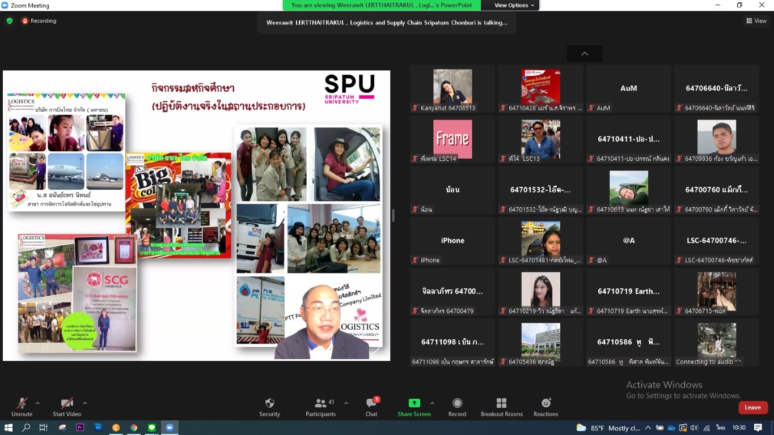The width and height of the screenshot is (774, 435).
Task: Unmute the microphone
Action: click(22, 407)
